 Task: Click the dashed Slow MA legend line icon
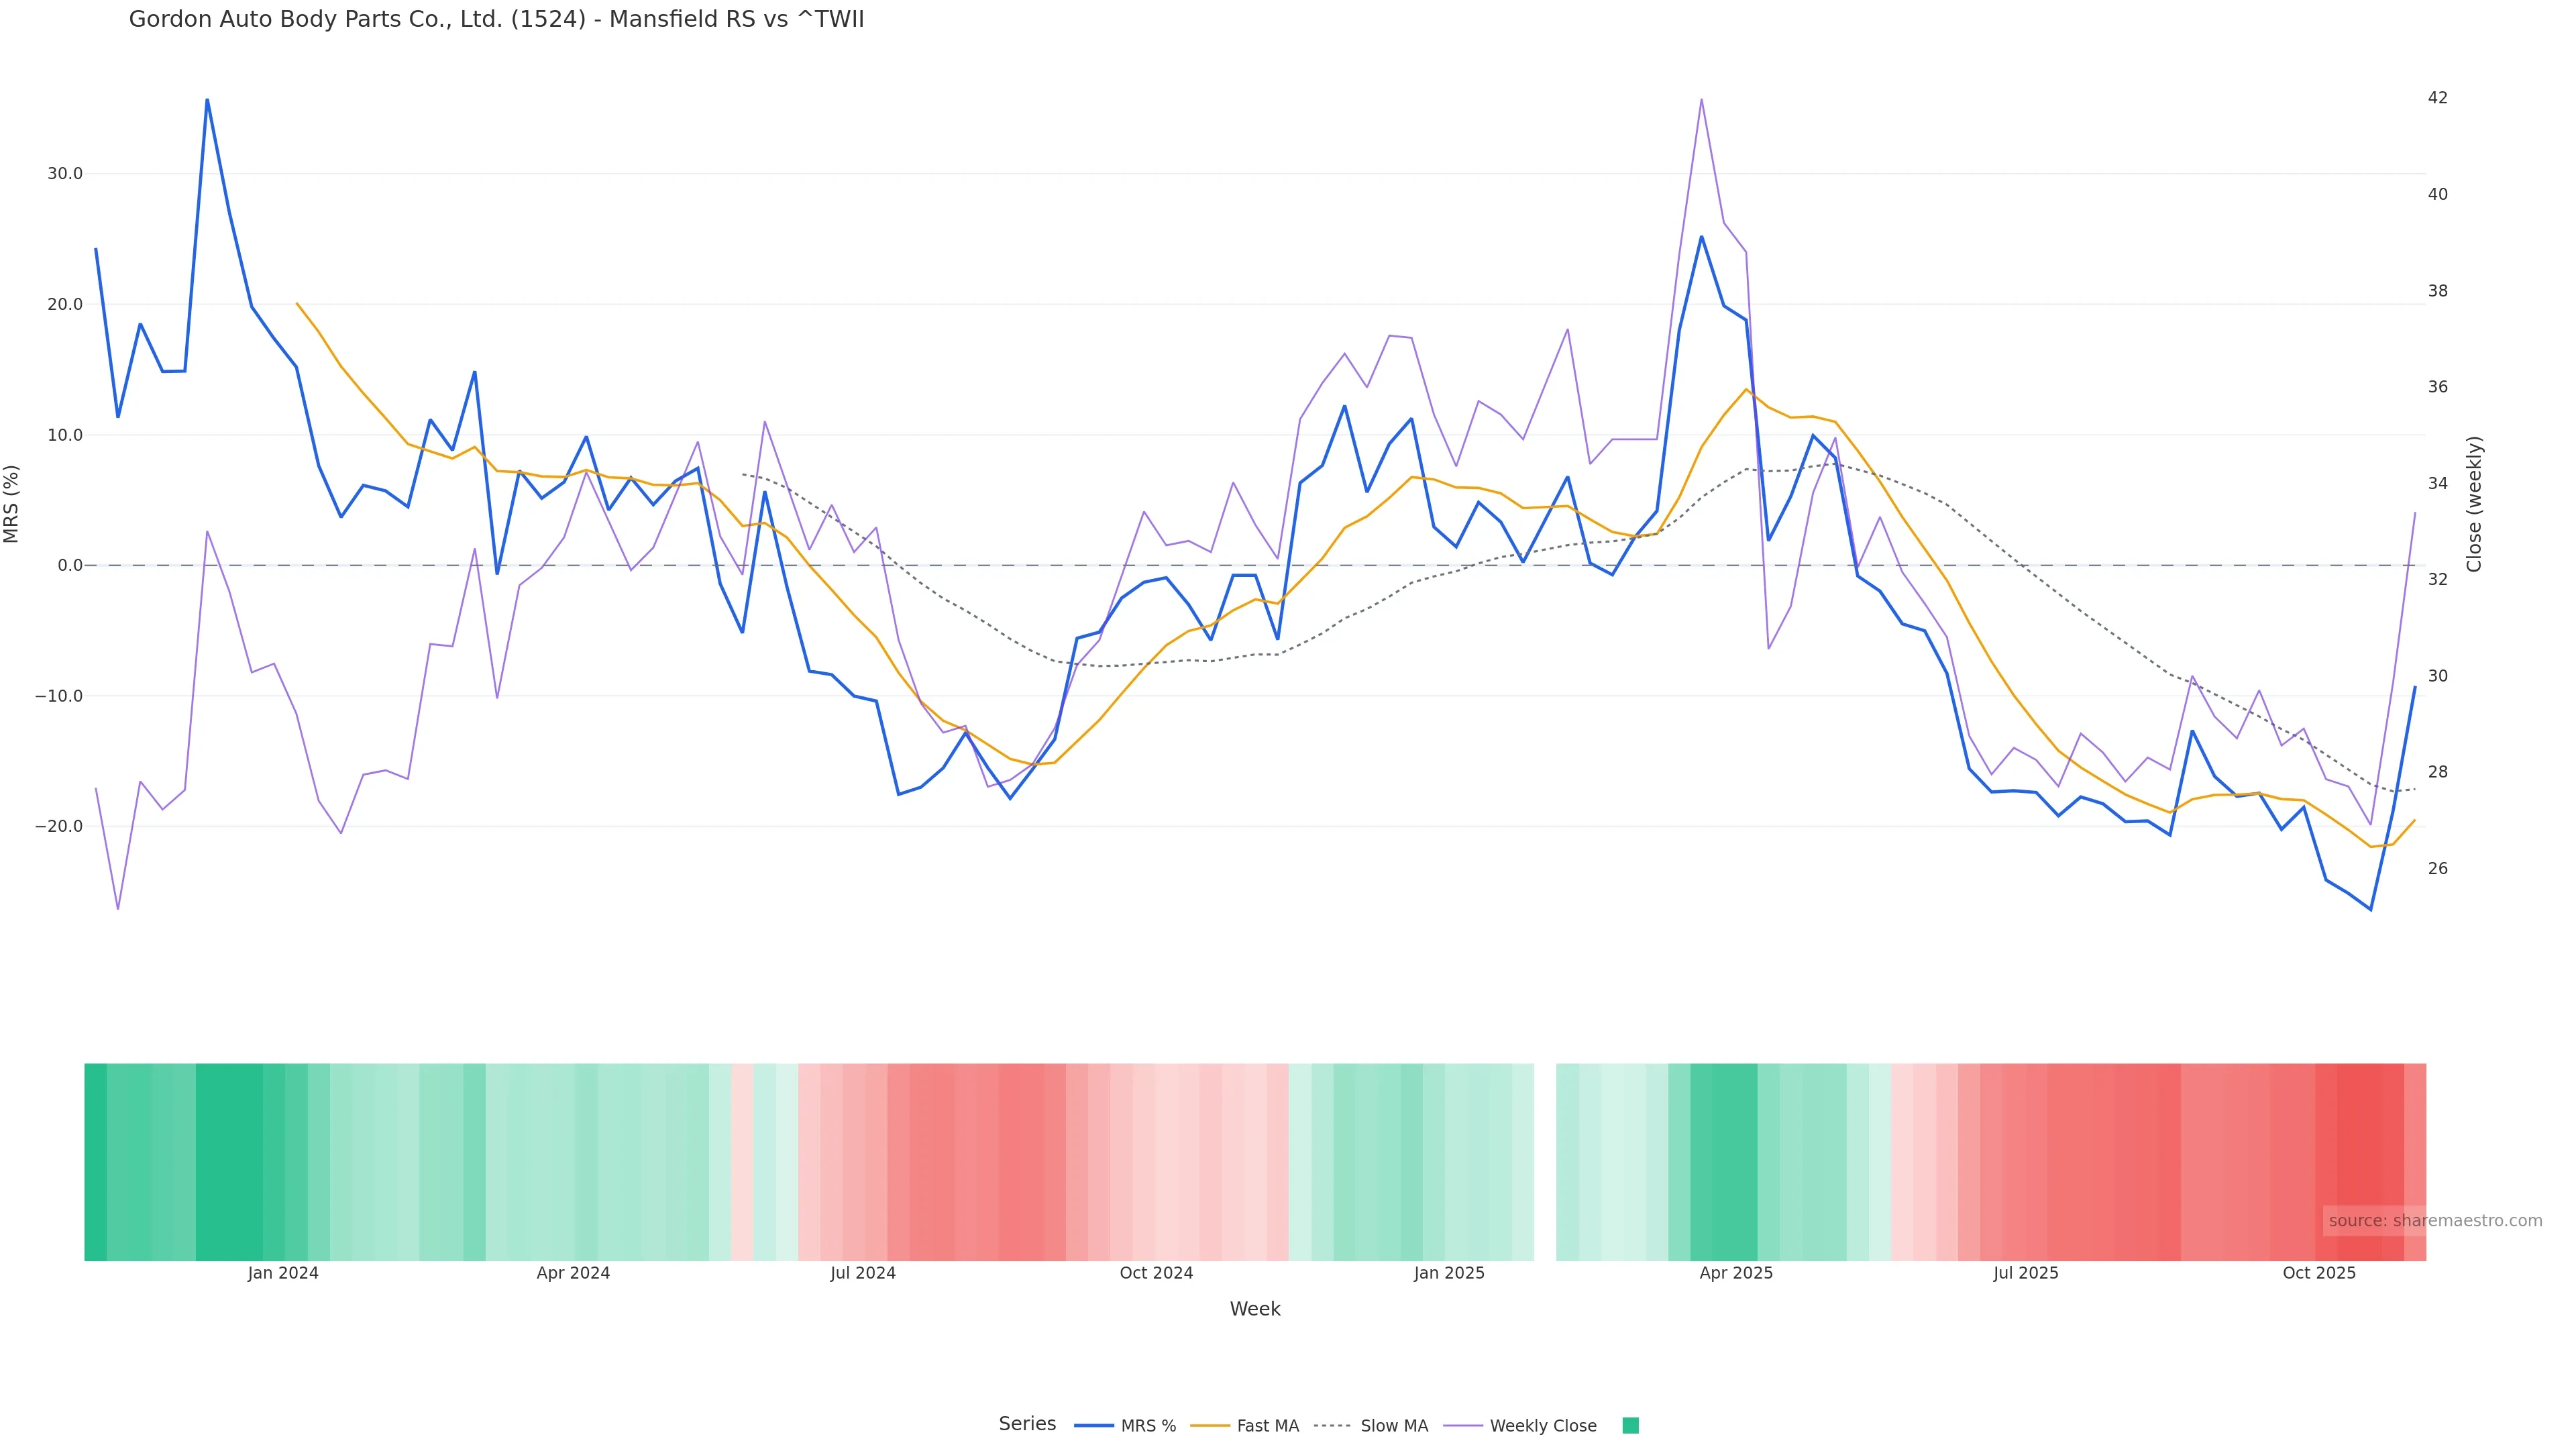click(x=1332, y=1425)
